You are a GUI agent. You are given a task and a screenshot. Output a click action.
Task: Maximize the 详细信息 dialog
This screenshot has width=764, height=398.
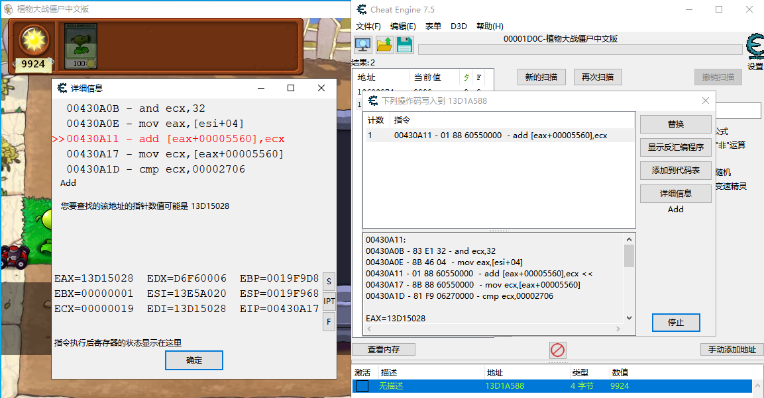[x=291, y=88]
